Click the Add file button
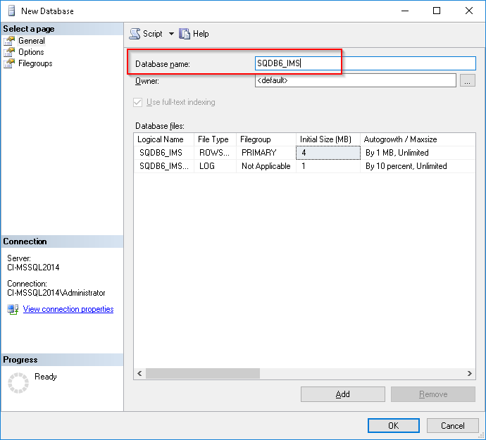The image size is (486, 440). click(342, 394)
